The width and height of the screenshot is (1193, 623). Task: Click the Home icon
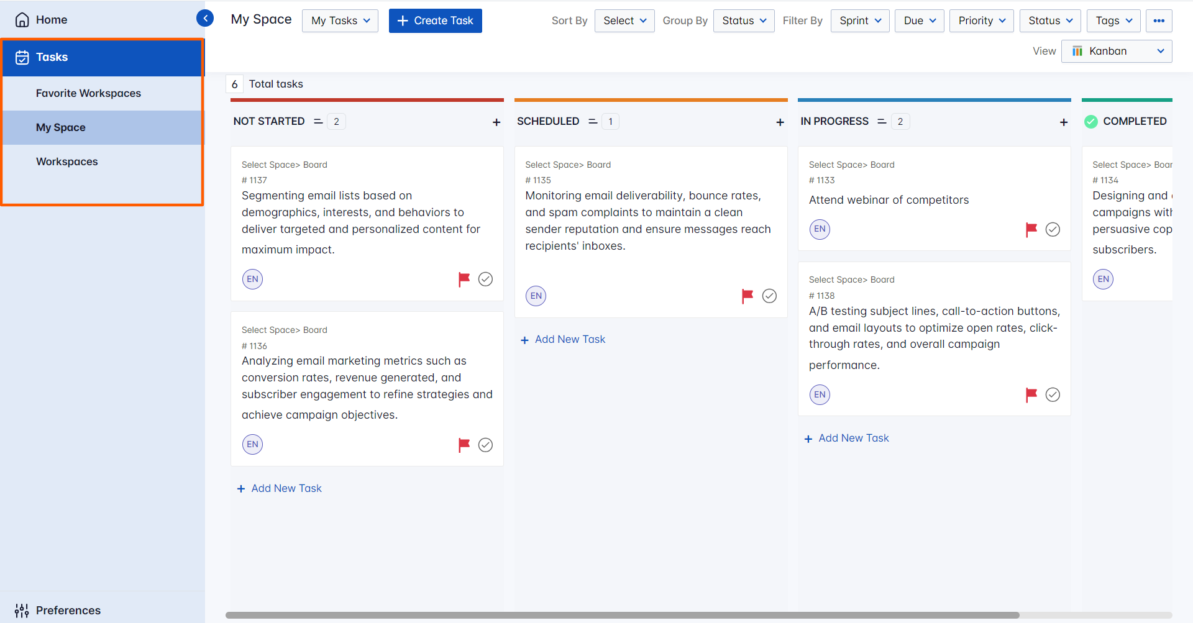[x=22, y=19]
